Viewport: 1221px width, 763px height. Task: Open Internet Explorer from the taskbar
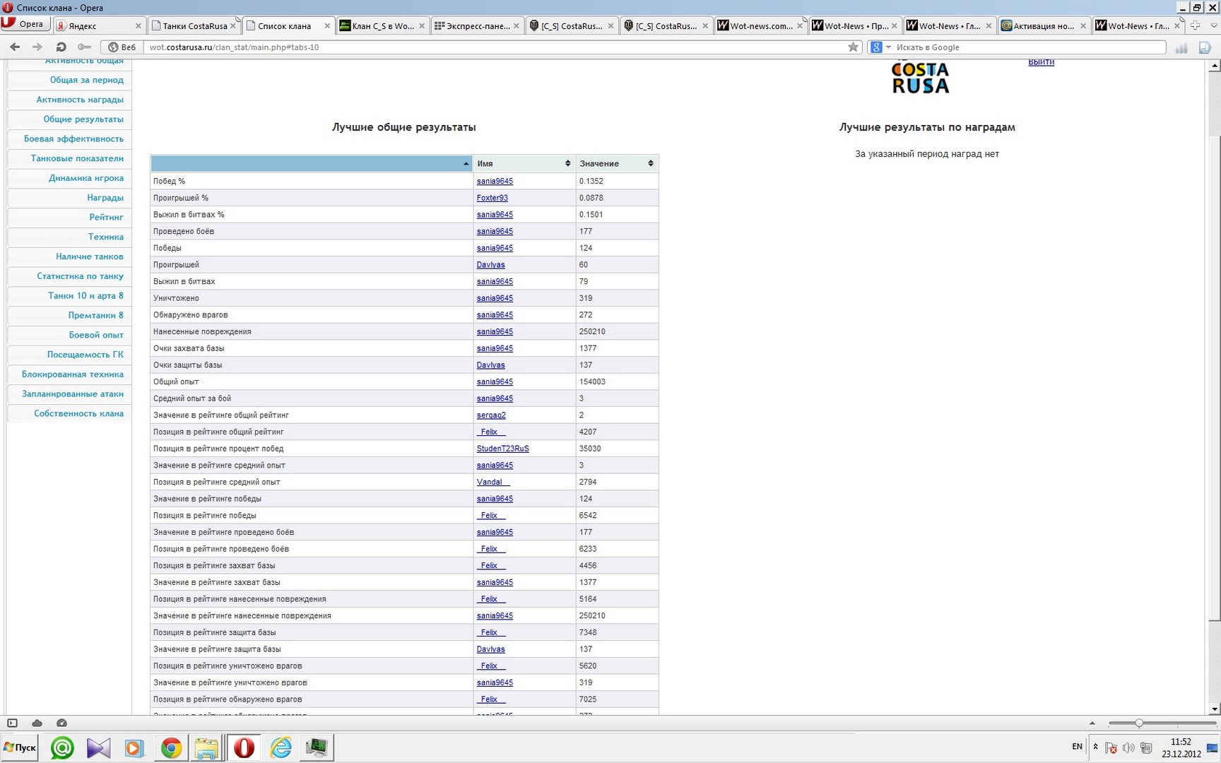[x=281, y=747]
